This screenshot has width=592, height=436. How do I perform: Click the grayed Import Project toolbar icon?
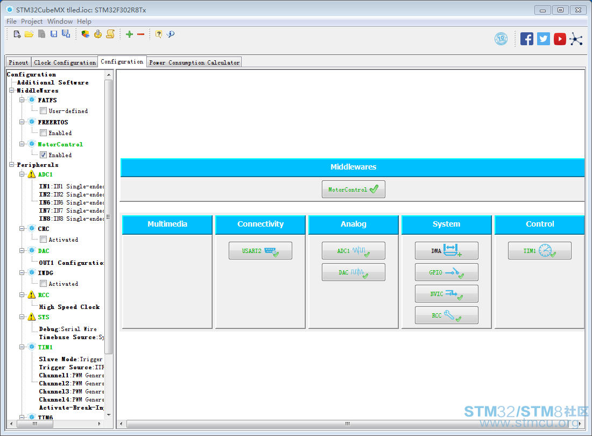point(41,34)
